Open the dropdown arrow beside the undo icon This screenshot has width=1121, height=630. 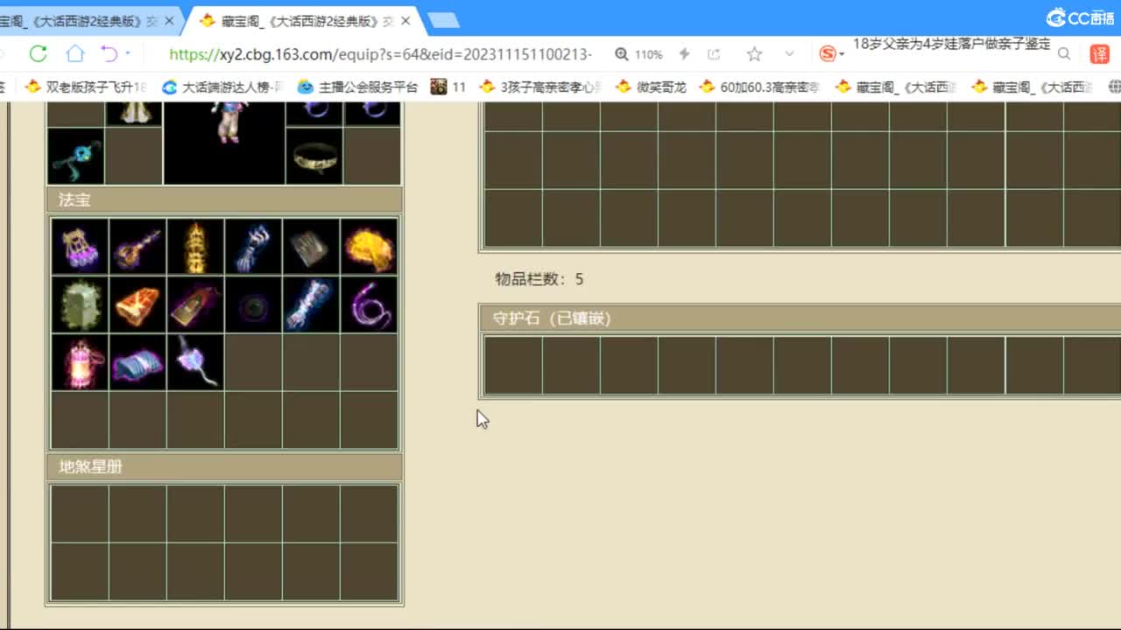pyautogui.click(x=128, y=53)
